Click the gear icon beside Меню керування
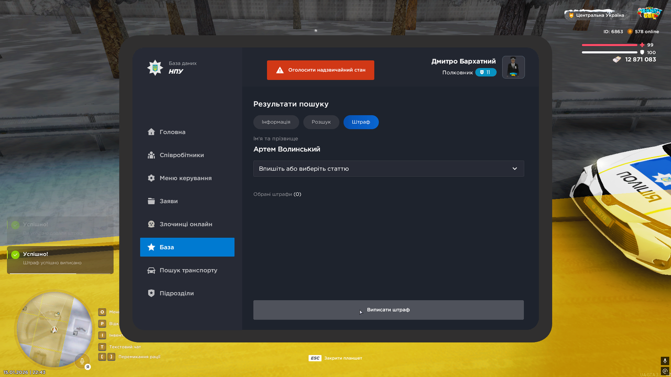Screen dimensions: 671x377 pyautogui.click(x=151, y=178)
